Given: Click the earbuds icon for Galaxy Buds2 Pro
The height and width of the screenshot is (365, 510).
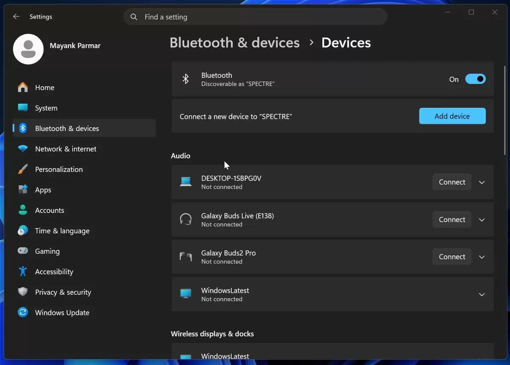Looking at the screenshot, I should coord(186,257).
